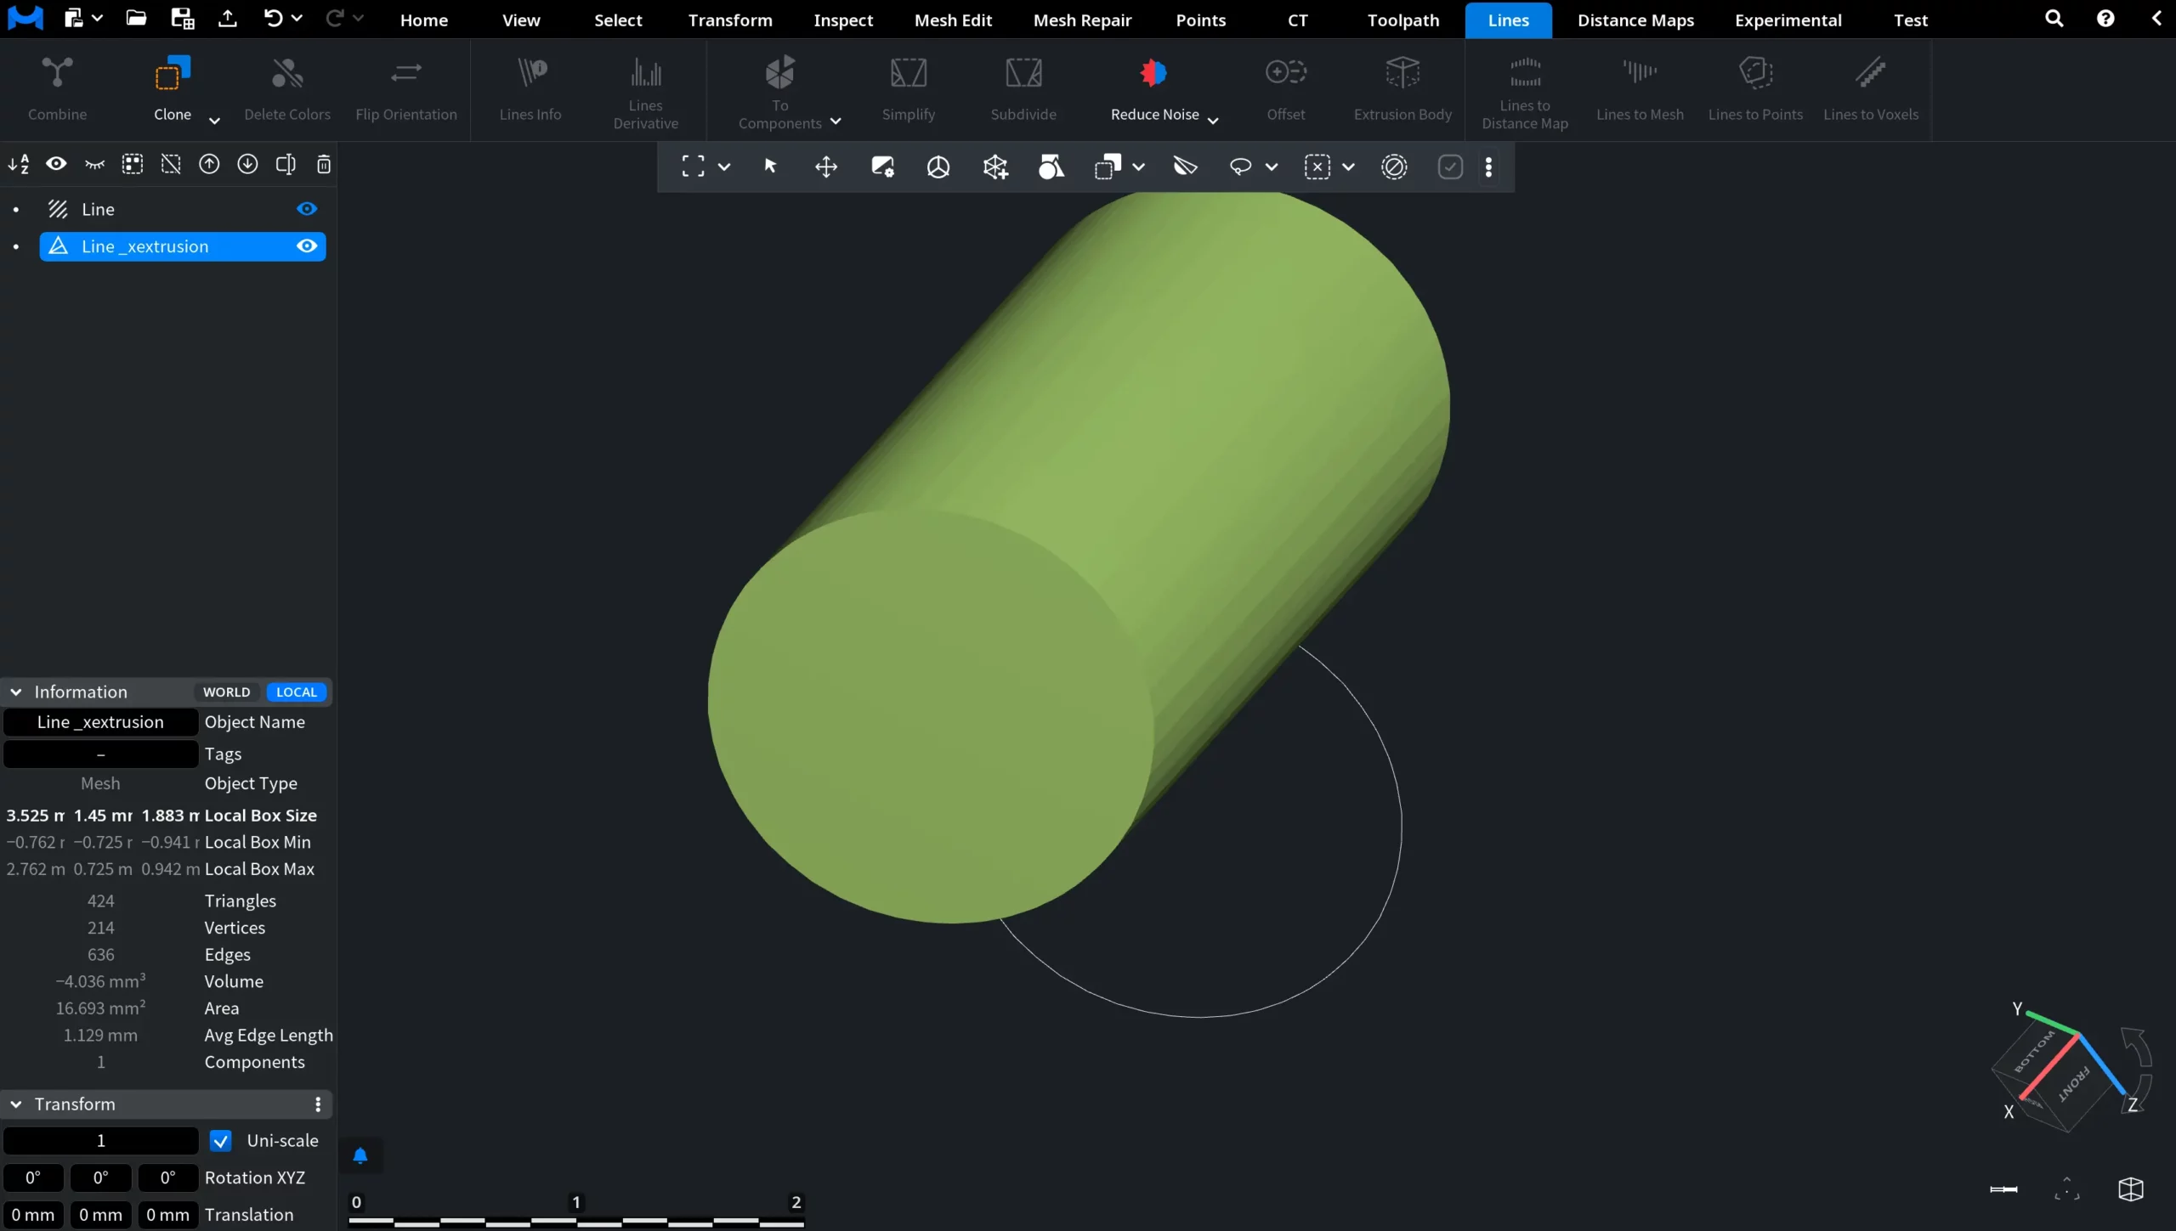The image size is (2176, 1231).
Task: Toggle visibility of Line object
Action: [x=307, y=209]
